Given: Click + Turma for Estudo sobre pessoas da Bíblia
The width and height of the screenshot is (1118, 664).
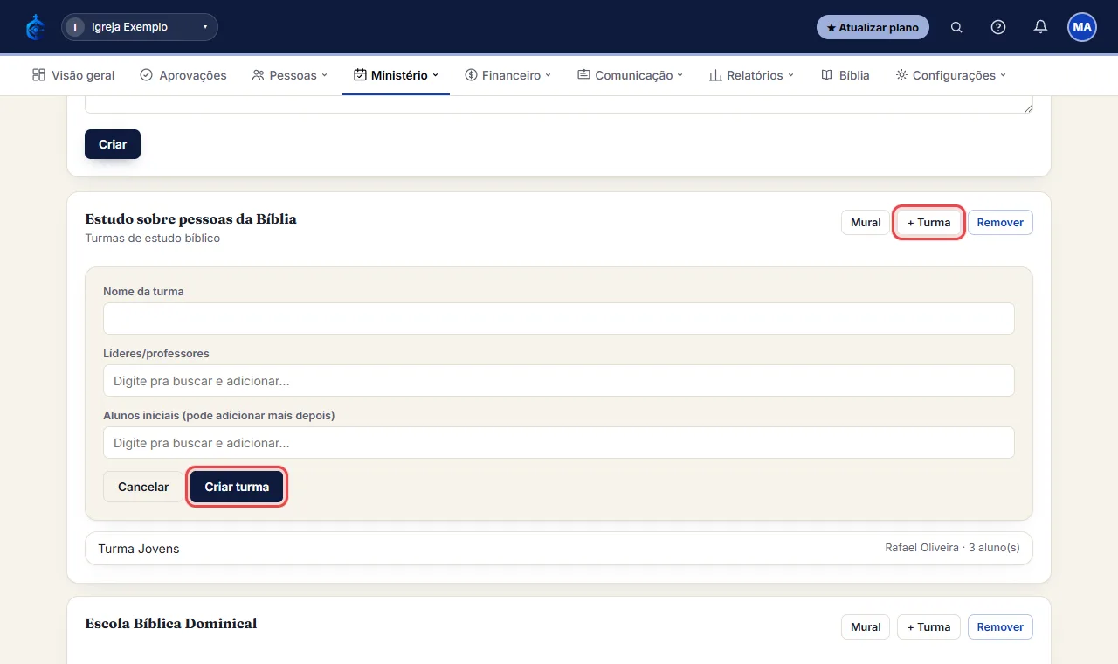Looking at the screenshot, I should click(x=928, y=223).
